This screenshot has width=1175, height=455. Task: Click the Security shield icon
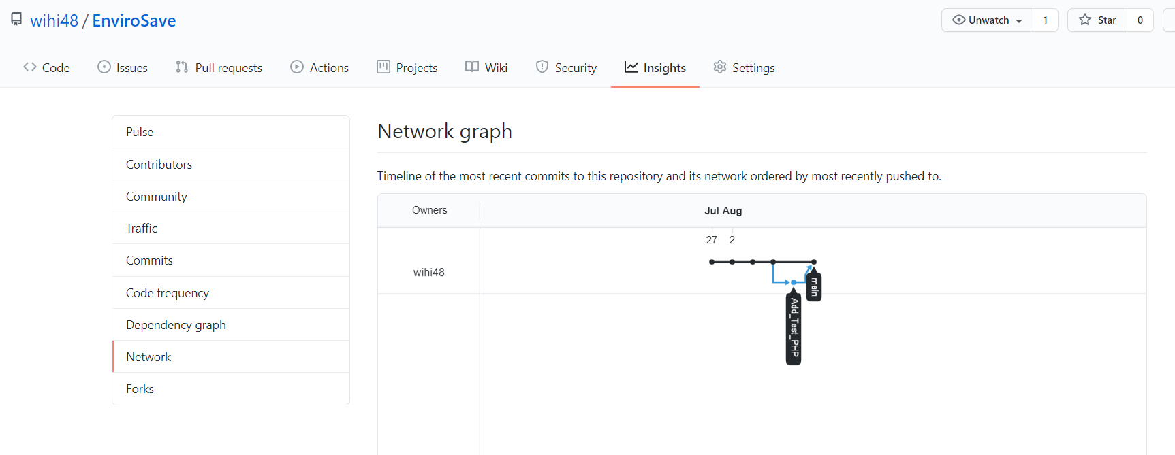[x=542, y=67]
